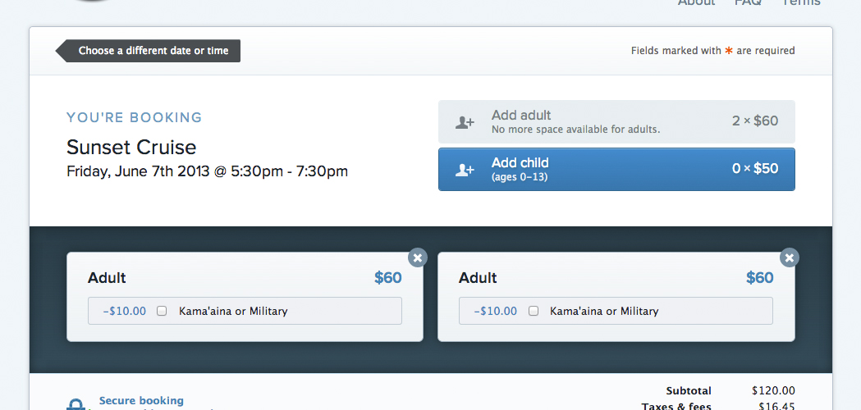Remove the first Adult ticket with its X

point(417,257)
